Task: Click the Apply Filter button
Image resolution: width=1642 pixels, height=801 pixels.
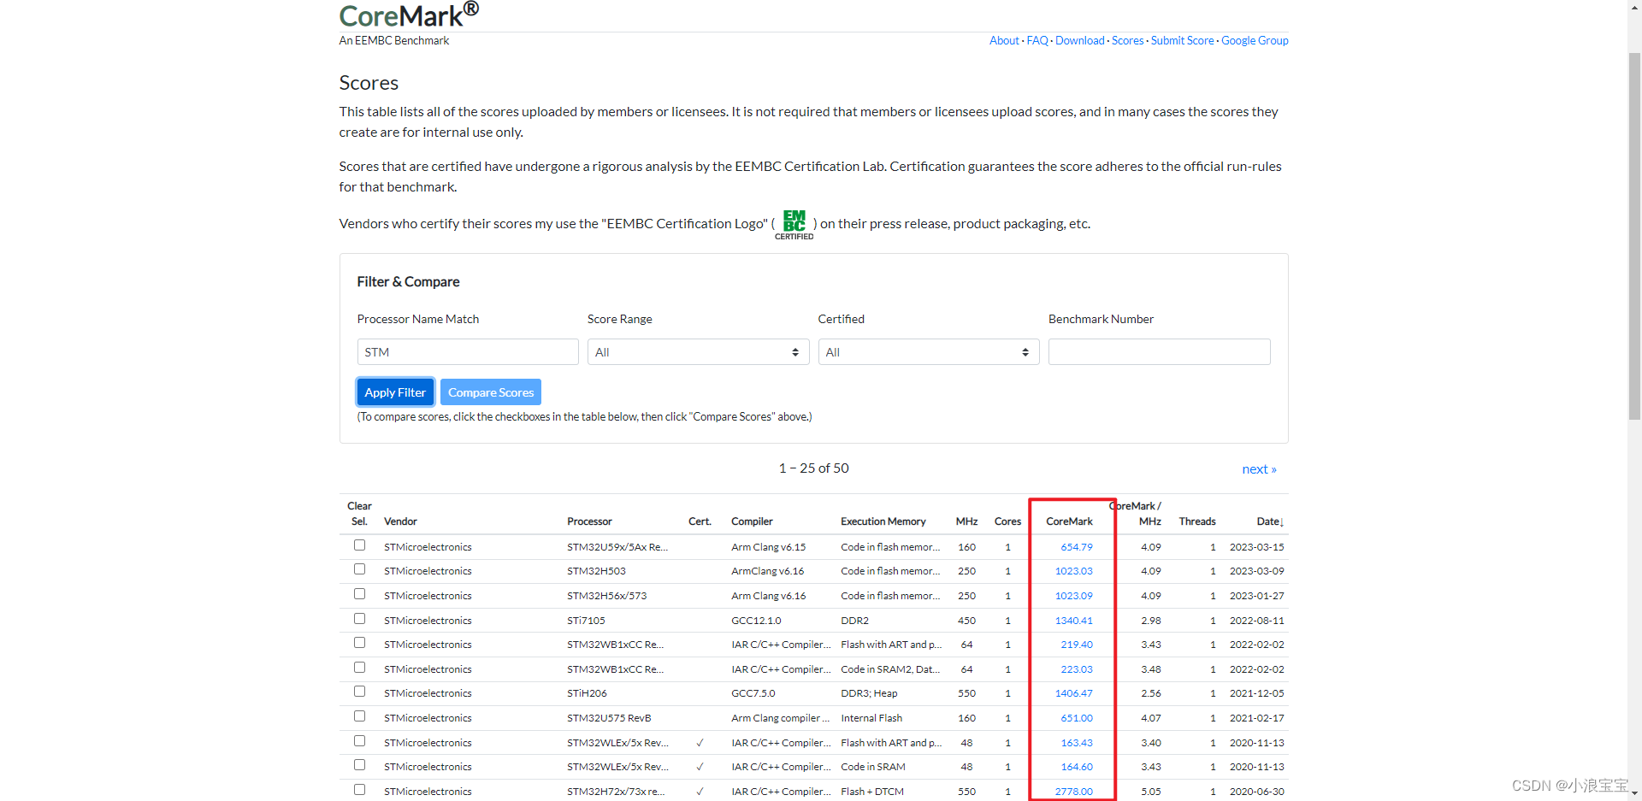Action: [x=395, y=392]
